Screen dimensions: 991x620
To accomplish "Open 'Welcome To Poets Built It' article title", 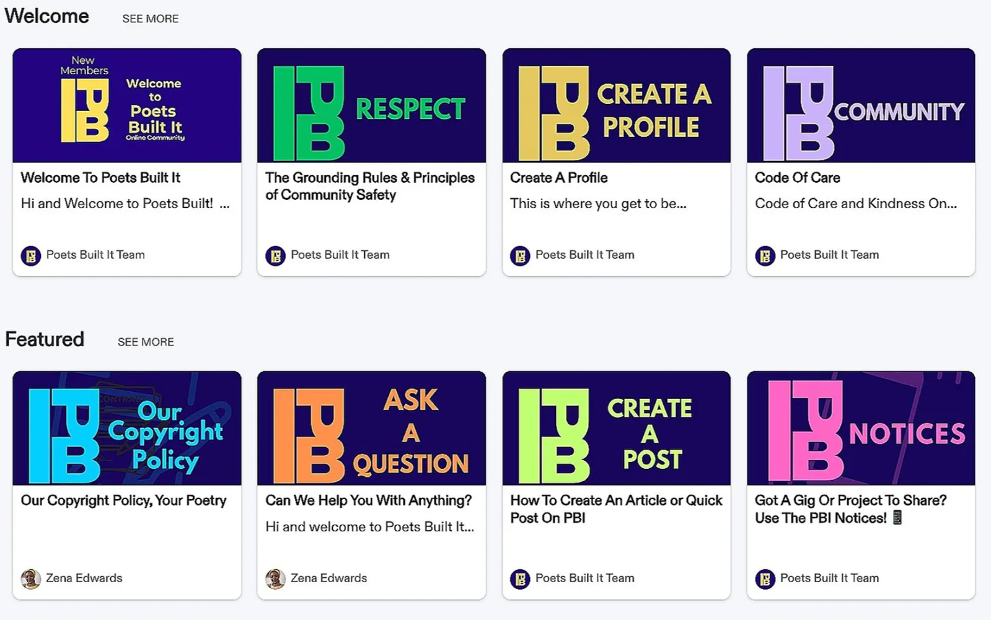I will point(100,178).
